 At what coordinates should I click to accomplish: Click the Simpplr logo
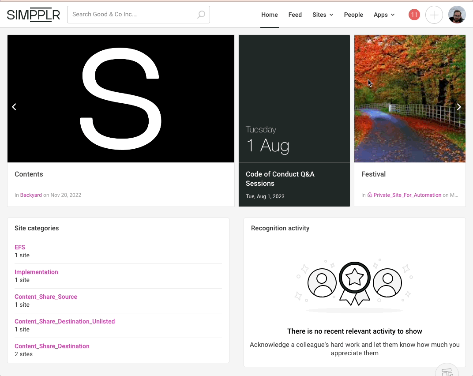pyautogui.click(x=33, y=15)
